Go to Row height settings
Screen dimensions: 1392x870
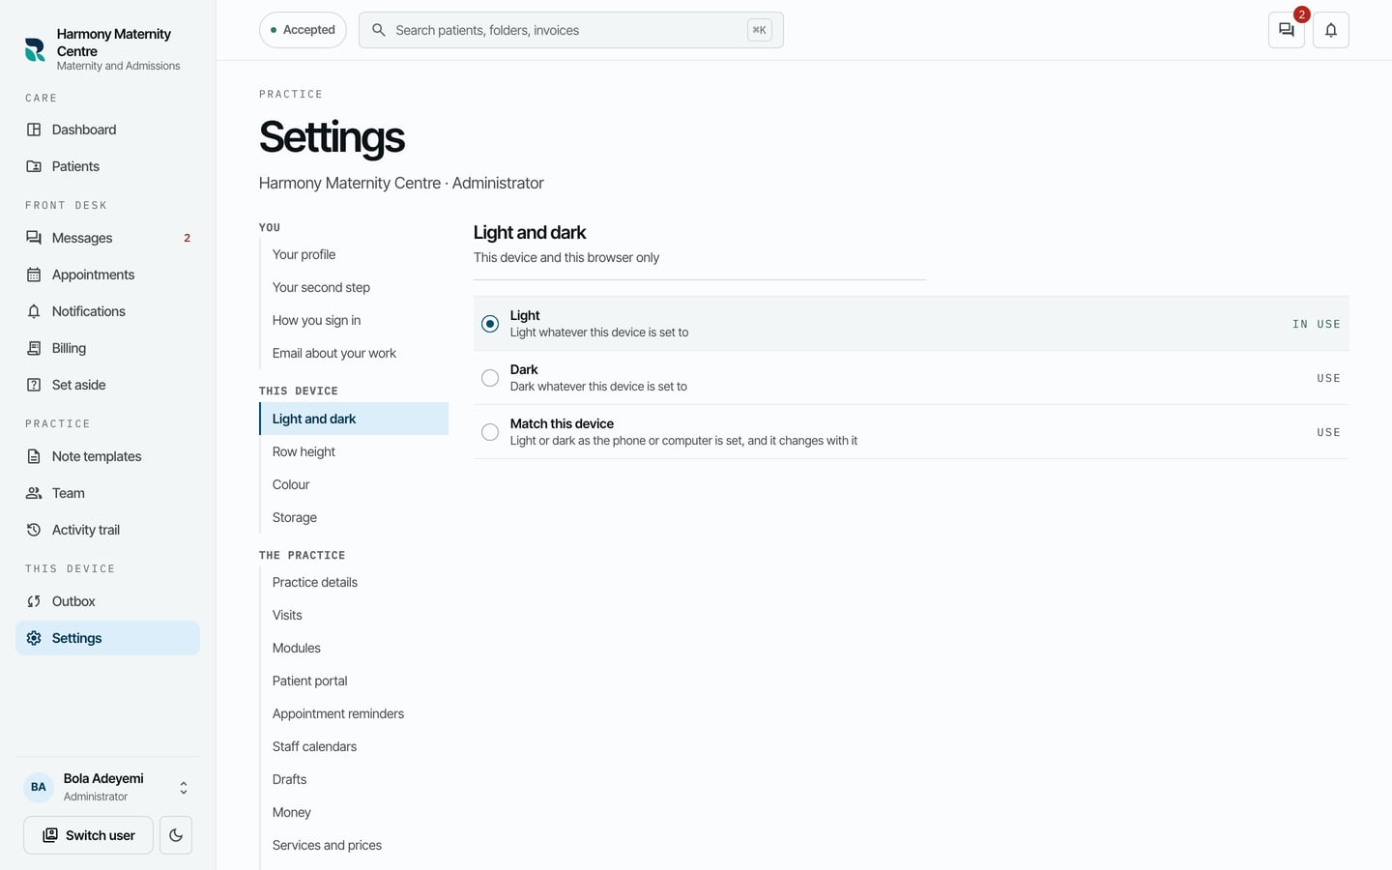point(354,451)
